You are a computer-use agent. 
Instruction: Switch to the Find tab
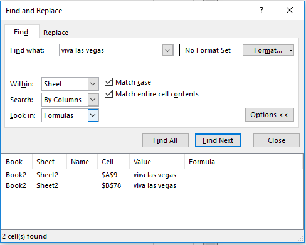click(x=21, y=32)
